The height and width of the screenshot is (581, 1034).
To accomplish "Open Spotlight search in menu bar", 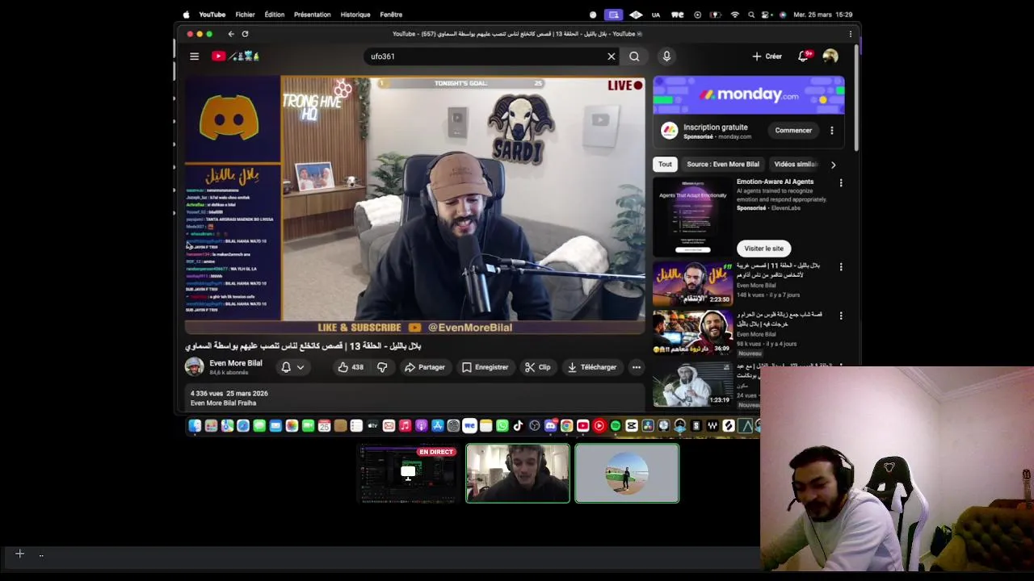I will coord(751,15).
